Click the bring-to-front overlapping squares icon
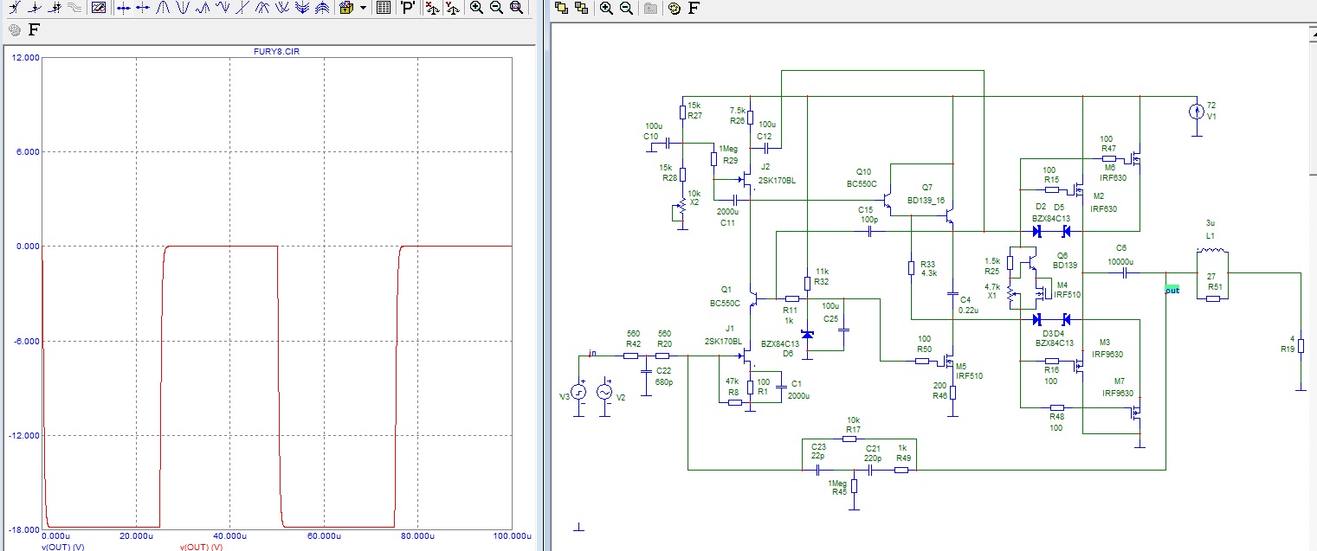This screenshot has height=551, width=1317. [561, 8]
